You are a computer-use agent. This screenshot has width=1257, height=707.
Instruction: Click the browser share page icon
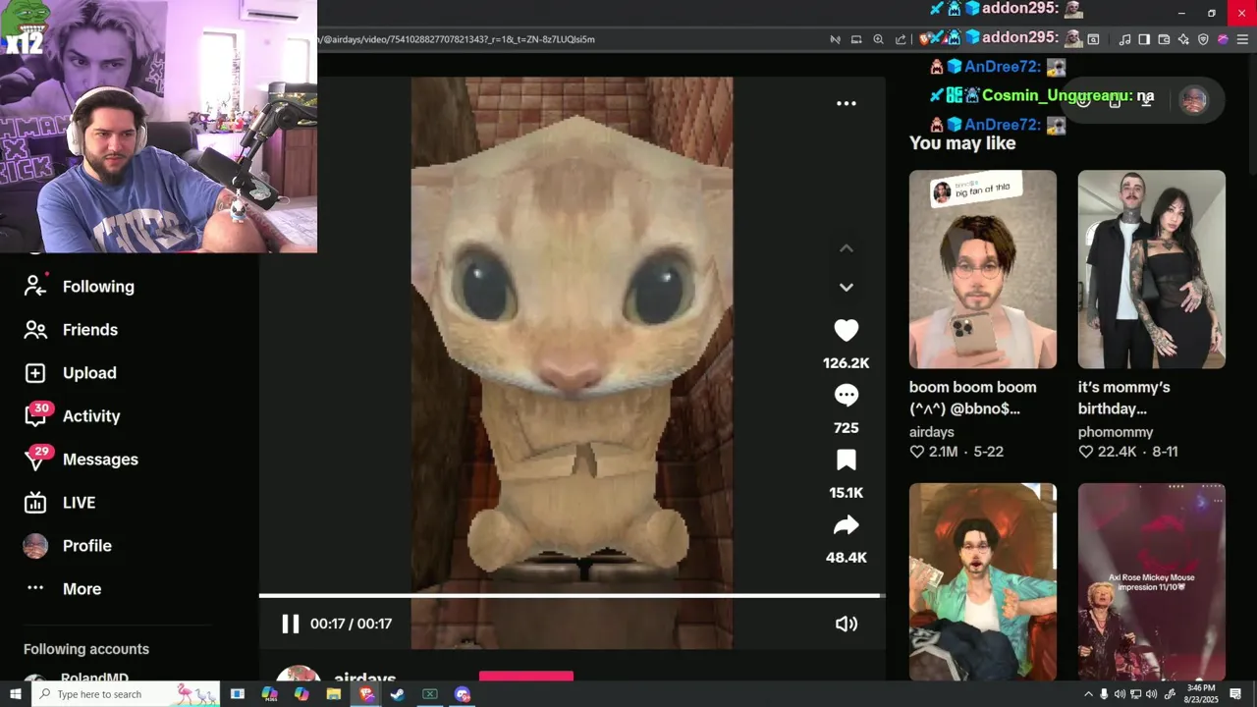click(x=901, y=39)
